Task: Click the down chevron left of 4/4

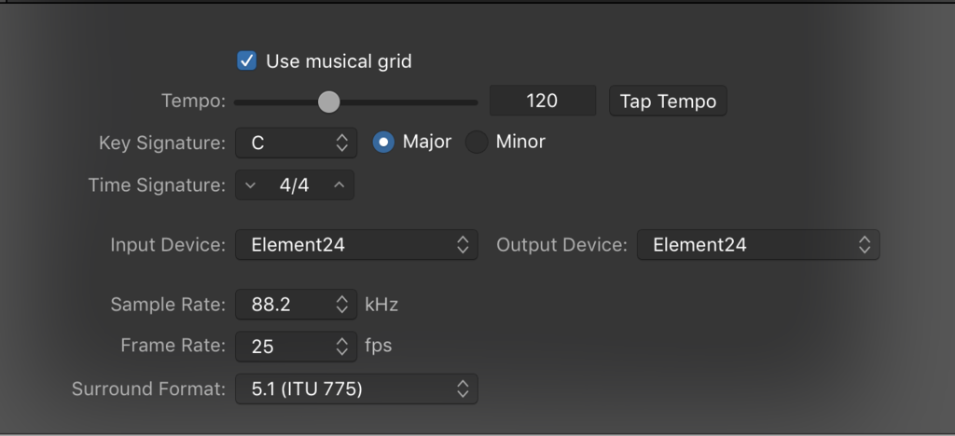Action: (x=250, y=185)
